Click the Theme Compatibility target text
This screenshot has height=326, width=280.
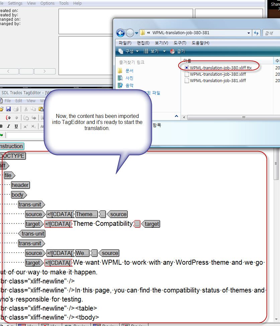tap(103, 224)
